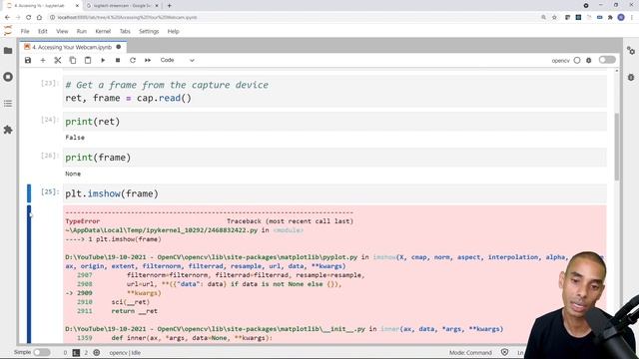Open a new browser tab
The height and width of the screenshot is (359, 639).
point(169,6)
